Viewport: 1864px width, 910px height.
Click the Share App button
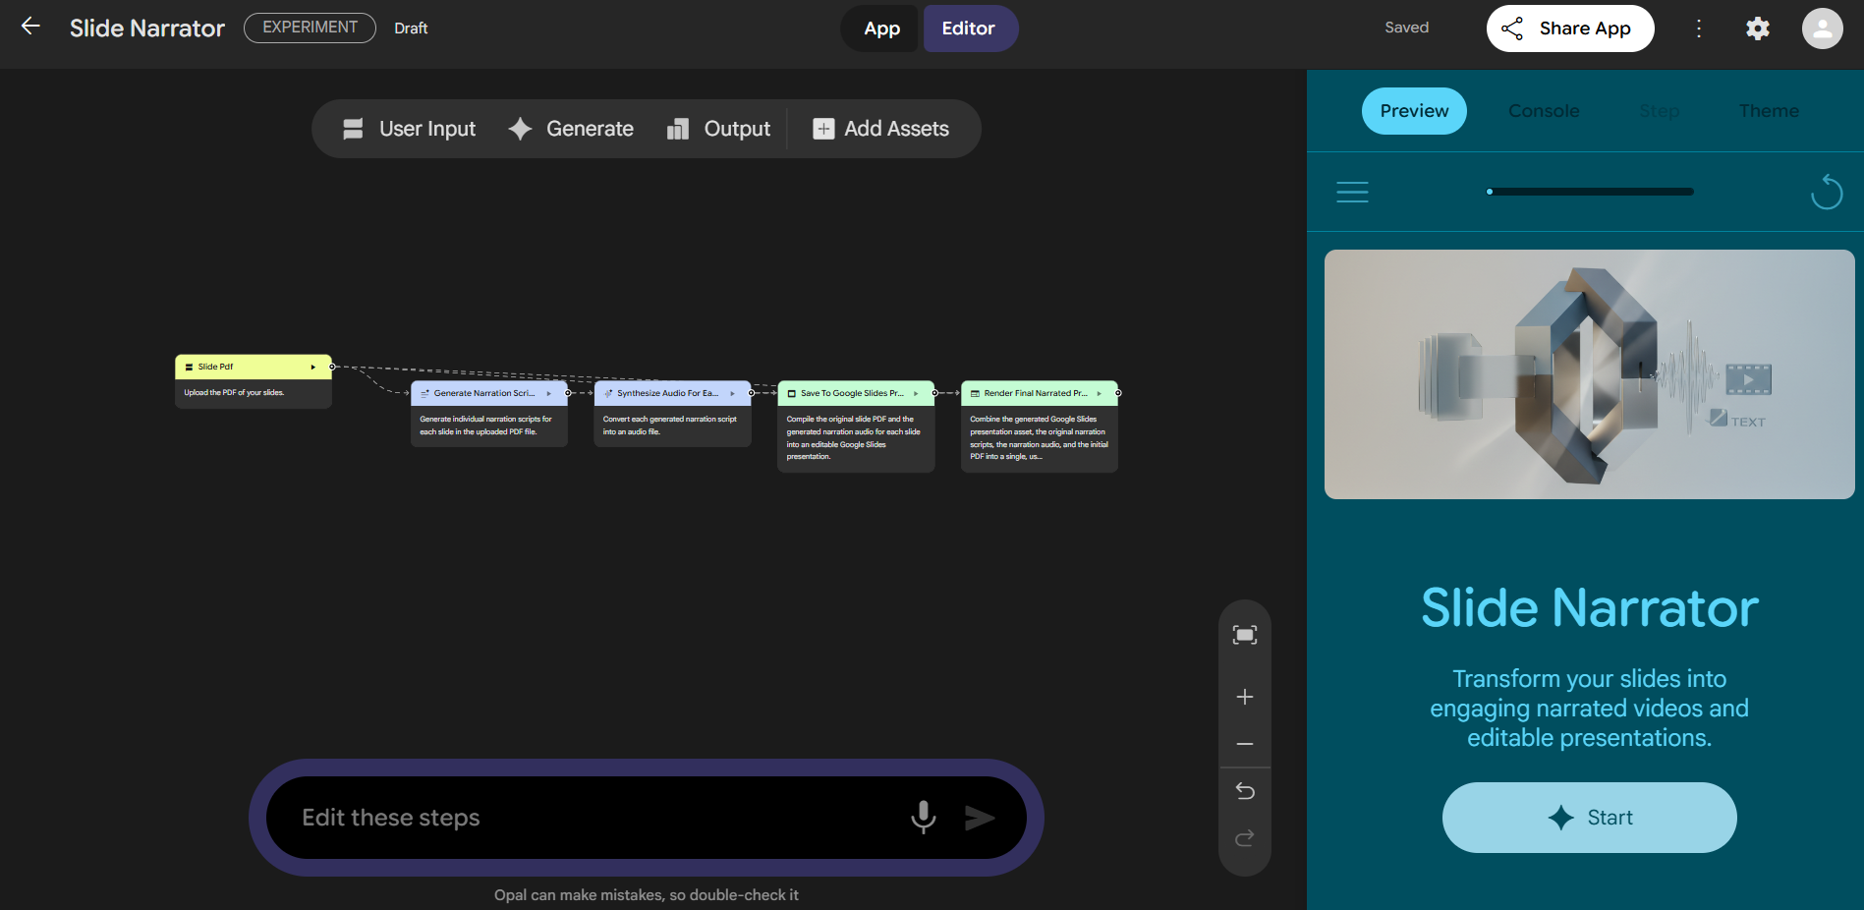tap(1569, 28)
